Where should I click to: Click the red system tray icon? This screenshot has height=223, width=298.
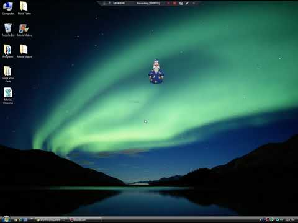268,219
